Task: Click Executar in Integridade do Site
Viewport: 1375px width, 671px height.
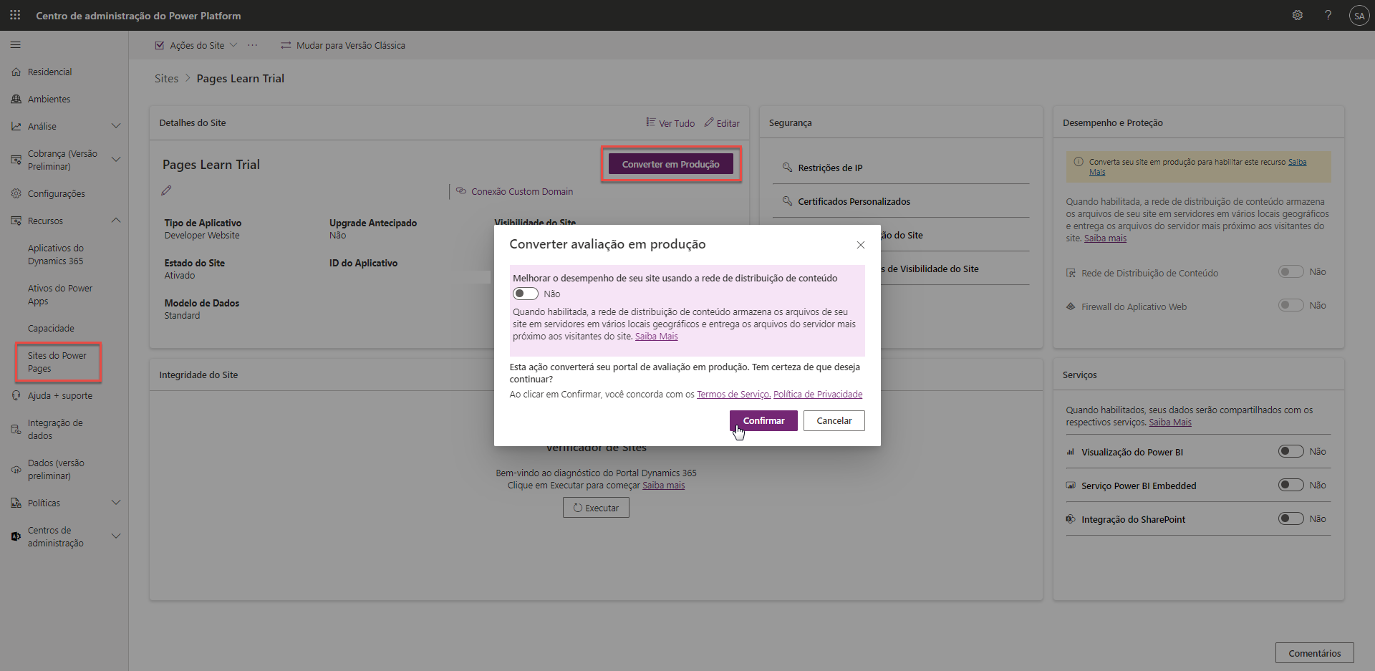Action: coord(596,508)
